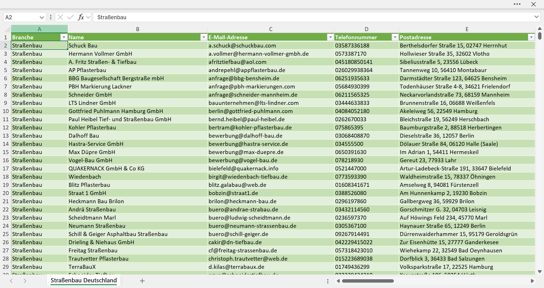
Task: Expand the function dropdown arrow beside fx
Action: pyautogui.click(x=88, y=17)
